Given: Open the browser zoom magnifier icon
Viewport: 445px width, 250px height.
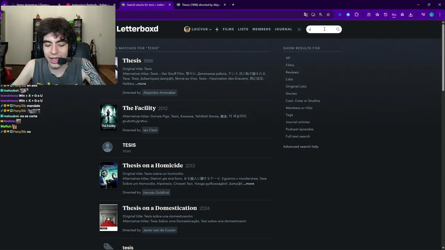Looking at the screenshot, I should [321, 15].
